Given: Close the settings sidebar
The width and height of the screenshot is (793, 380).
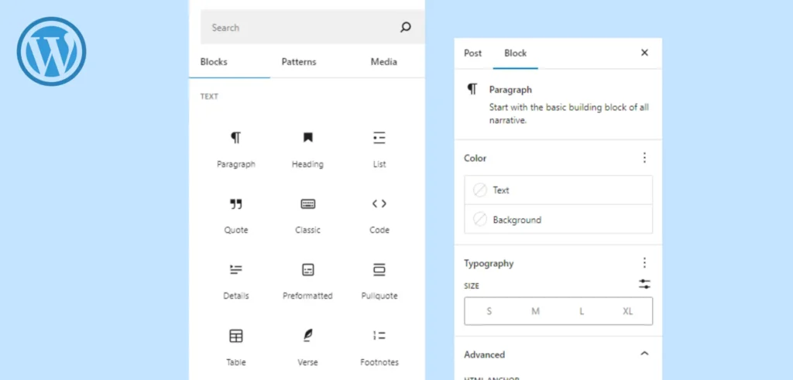Looking at the screenshot, I should coord(644,53).
